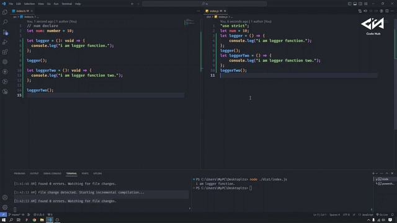
Task: Click inside the PowerShell terminal prompt
Action: [x=251, y=188]
